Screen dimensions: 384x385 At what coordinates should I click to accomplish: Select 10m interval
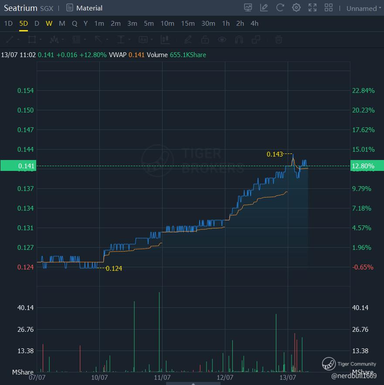167,23
